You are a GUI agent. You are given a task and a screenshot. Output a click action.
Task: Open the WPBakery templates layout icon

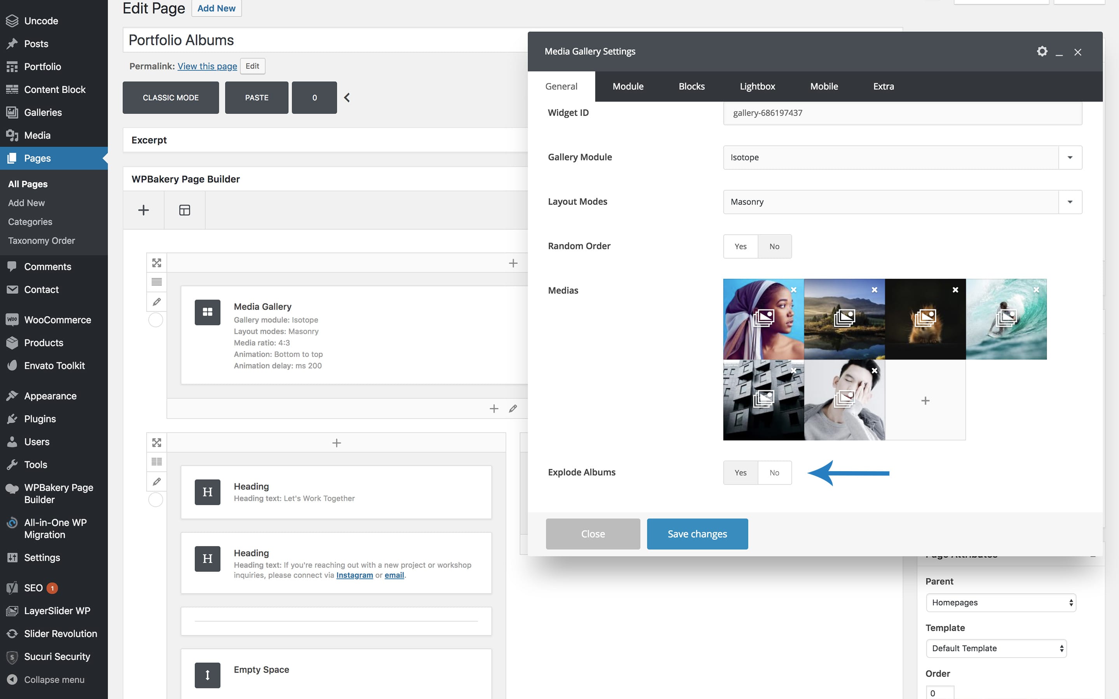point(185,210)
